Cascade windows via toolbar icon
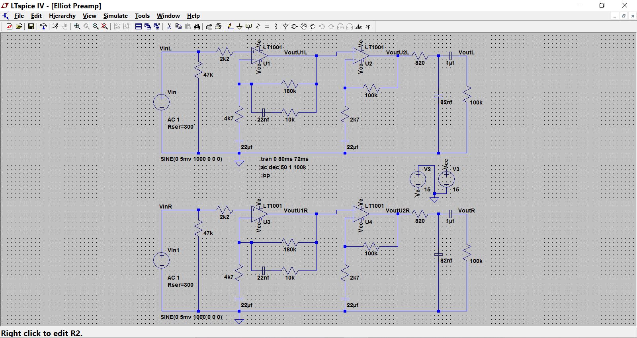Viewport: 637px width, 338px height. [148, 27]
